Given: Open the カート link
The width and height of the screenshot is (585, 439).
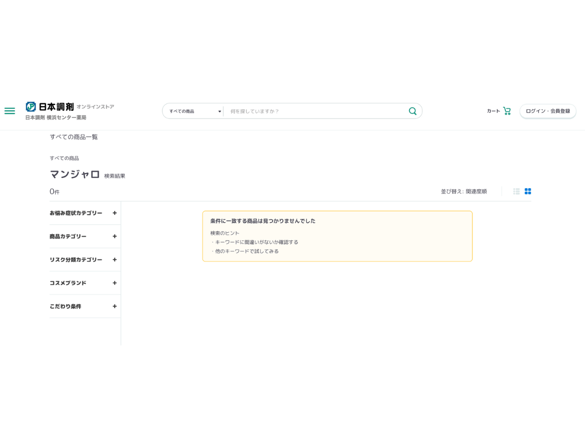Looking at the screenshot, I should click(x=493, y=111).
